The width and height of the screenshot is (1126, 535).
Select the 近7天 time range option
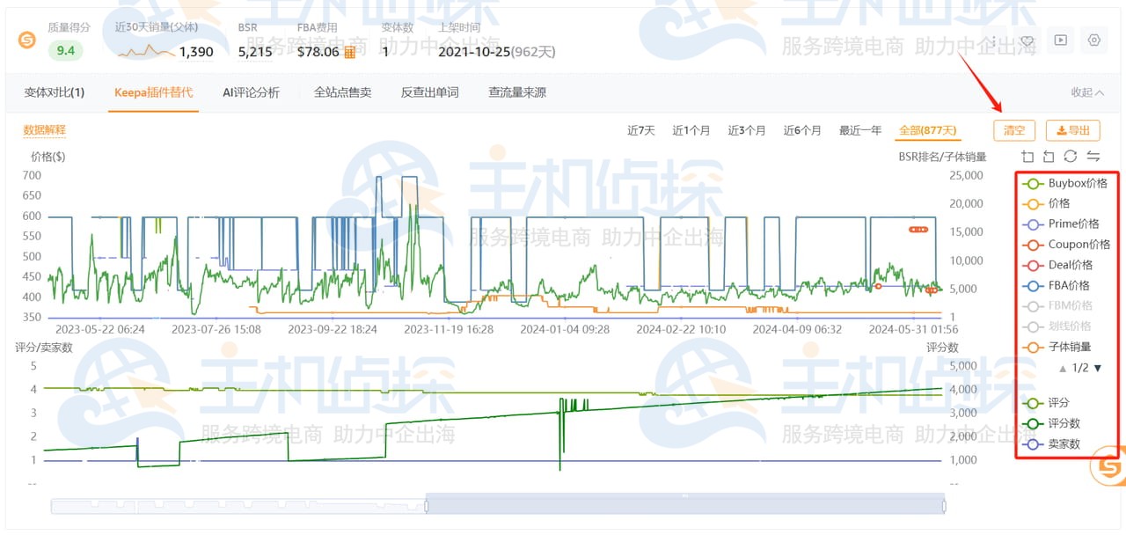[x=640, y=129]
